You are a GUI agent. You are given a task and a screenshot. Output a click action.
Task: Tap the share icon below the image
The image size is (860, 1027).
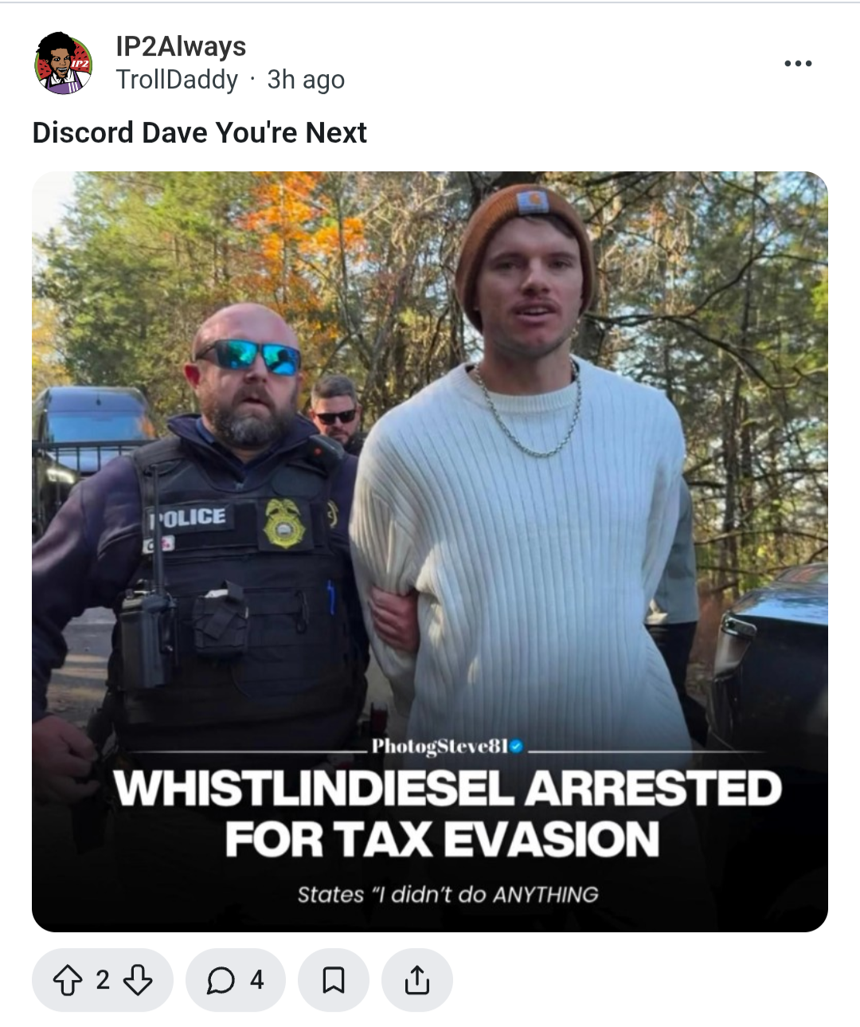click(x=416, y=980)
